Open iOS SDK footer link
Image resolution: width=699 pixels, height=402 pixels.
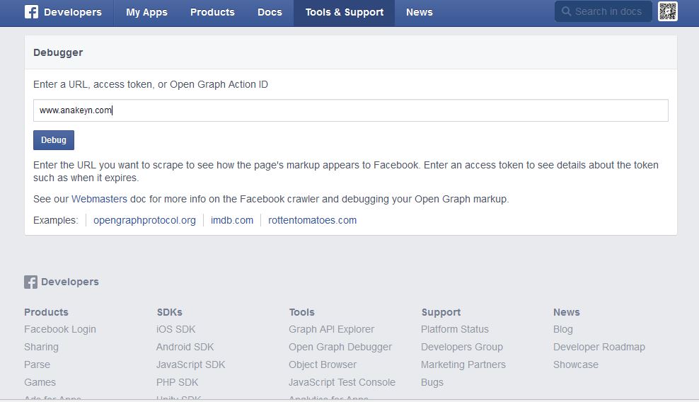[x=175, y=329]
